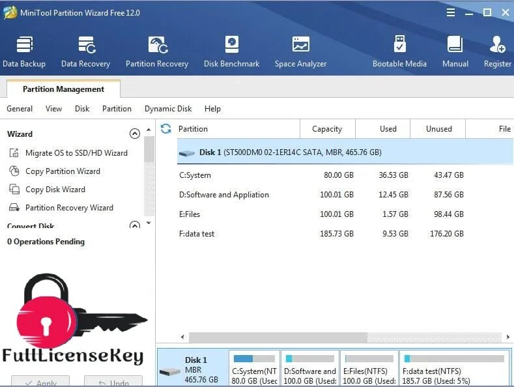Click the Disk 1 drive icon in the partition list
The width and height of the screenshot is (514, 387).
tap(187, 153)
